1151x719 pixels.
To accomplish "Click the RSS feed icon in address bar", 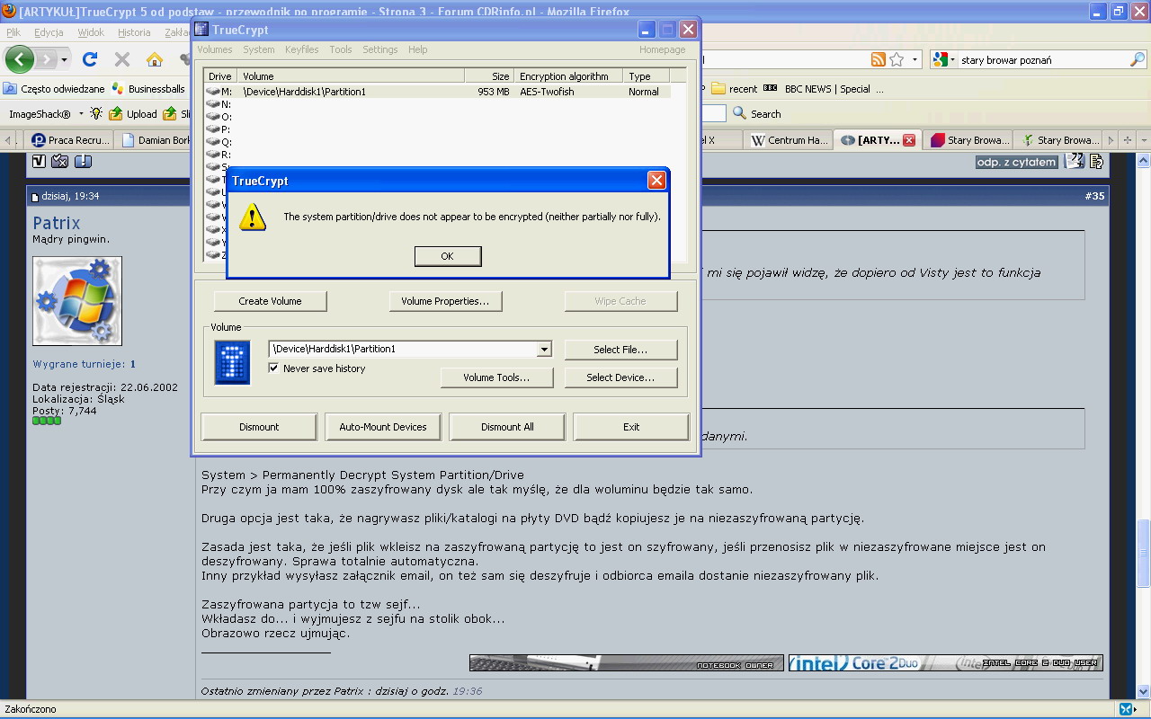I will (x=879, y=60).
